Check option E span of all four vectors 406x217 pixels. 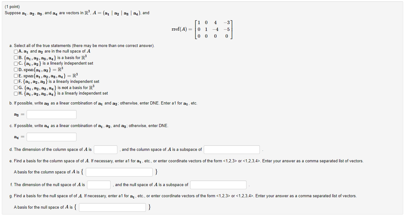(x=15, y=75)
